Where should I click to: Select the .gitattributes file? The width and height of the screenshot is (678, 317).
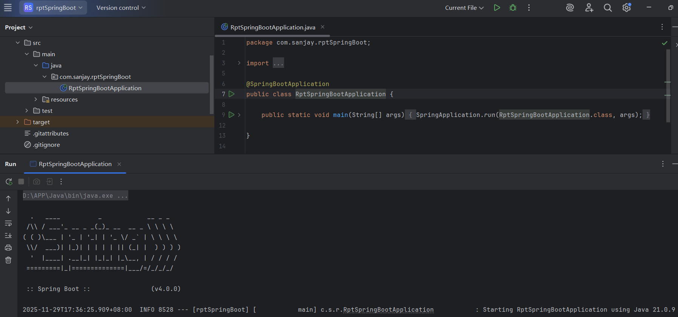click(x=46, y=133)
